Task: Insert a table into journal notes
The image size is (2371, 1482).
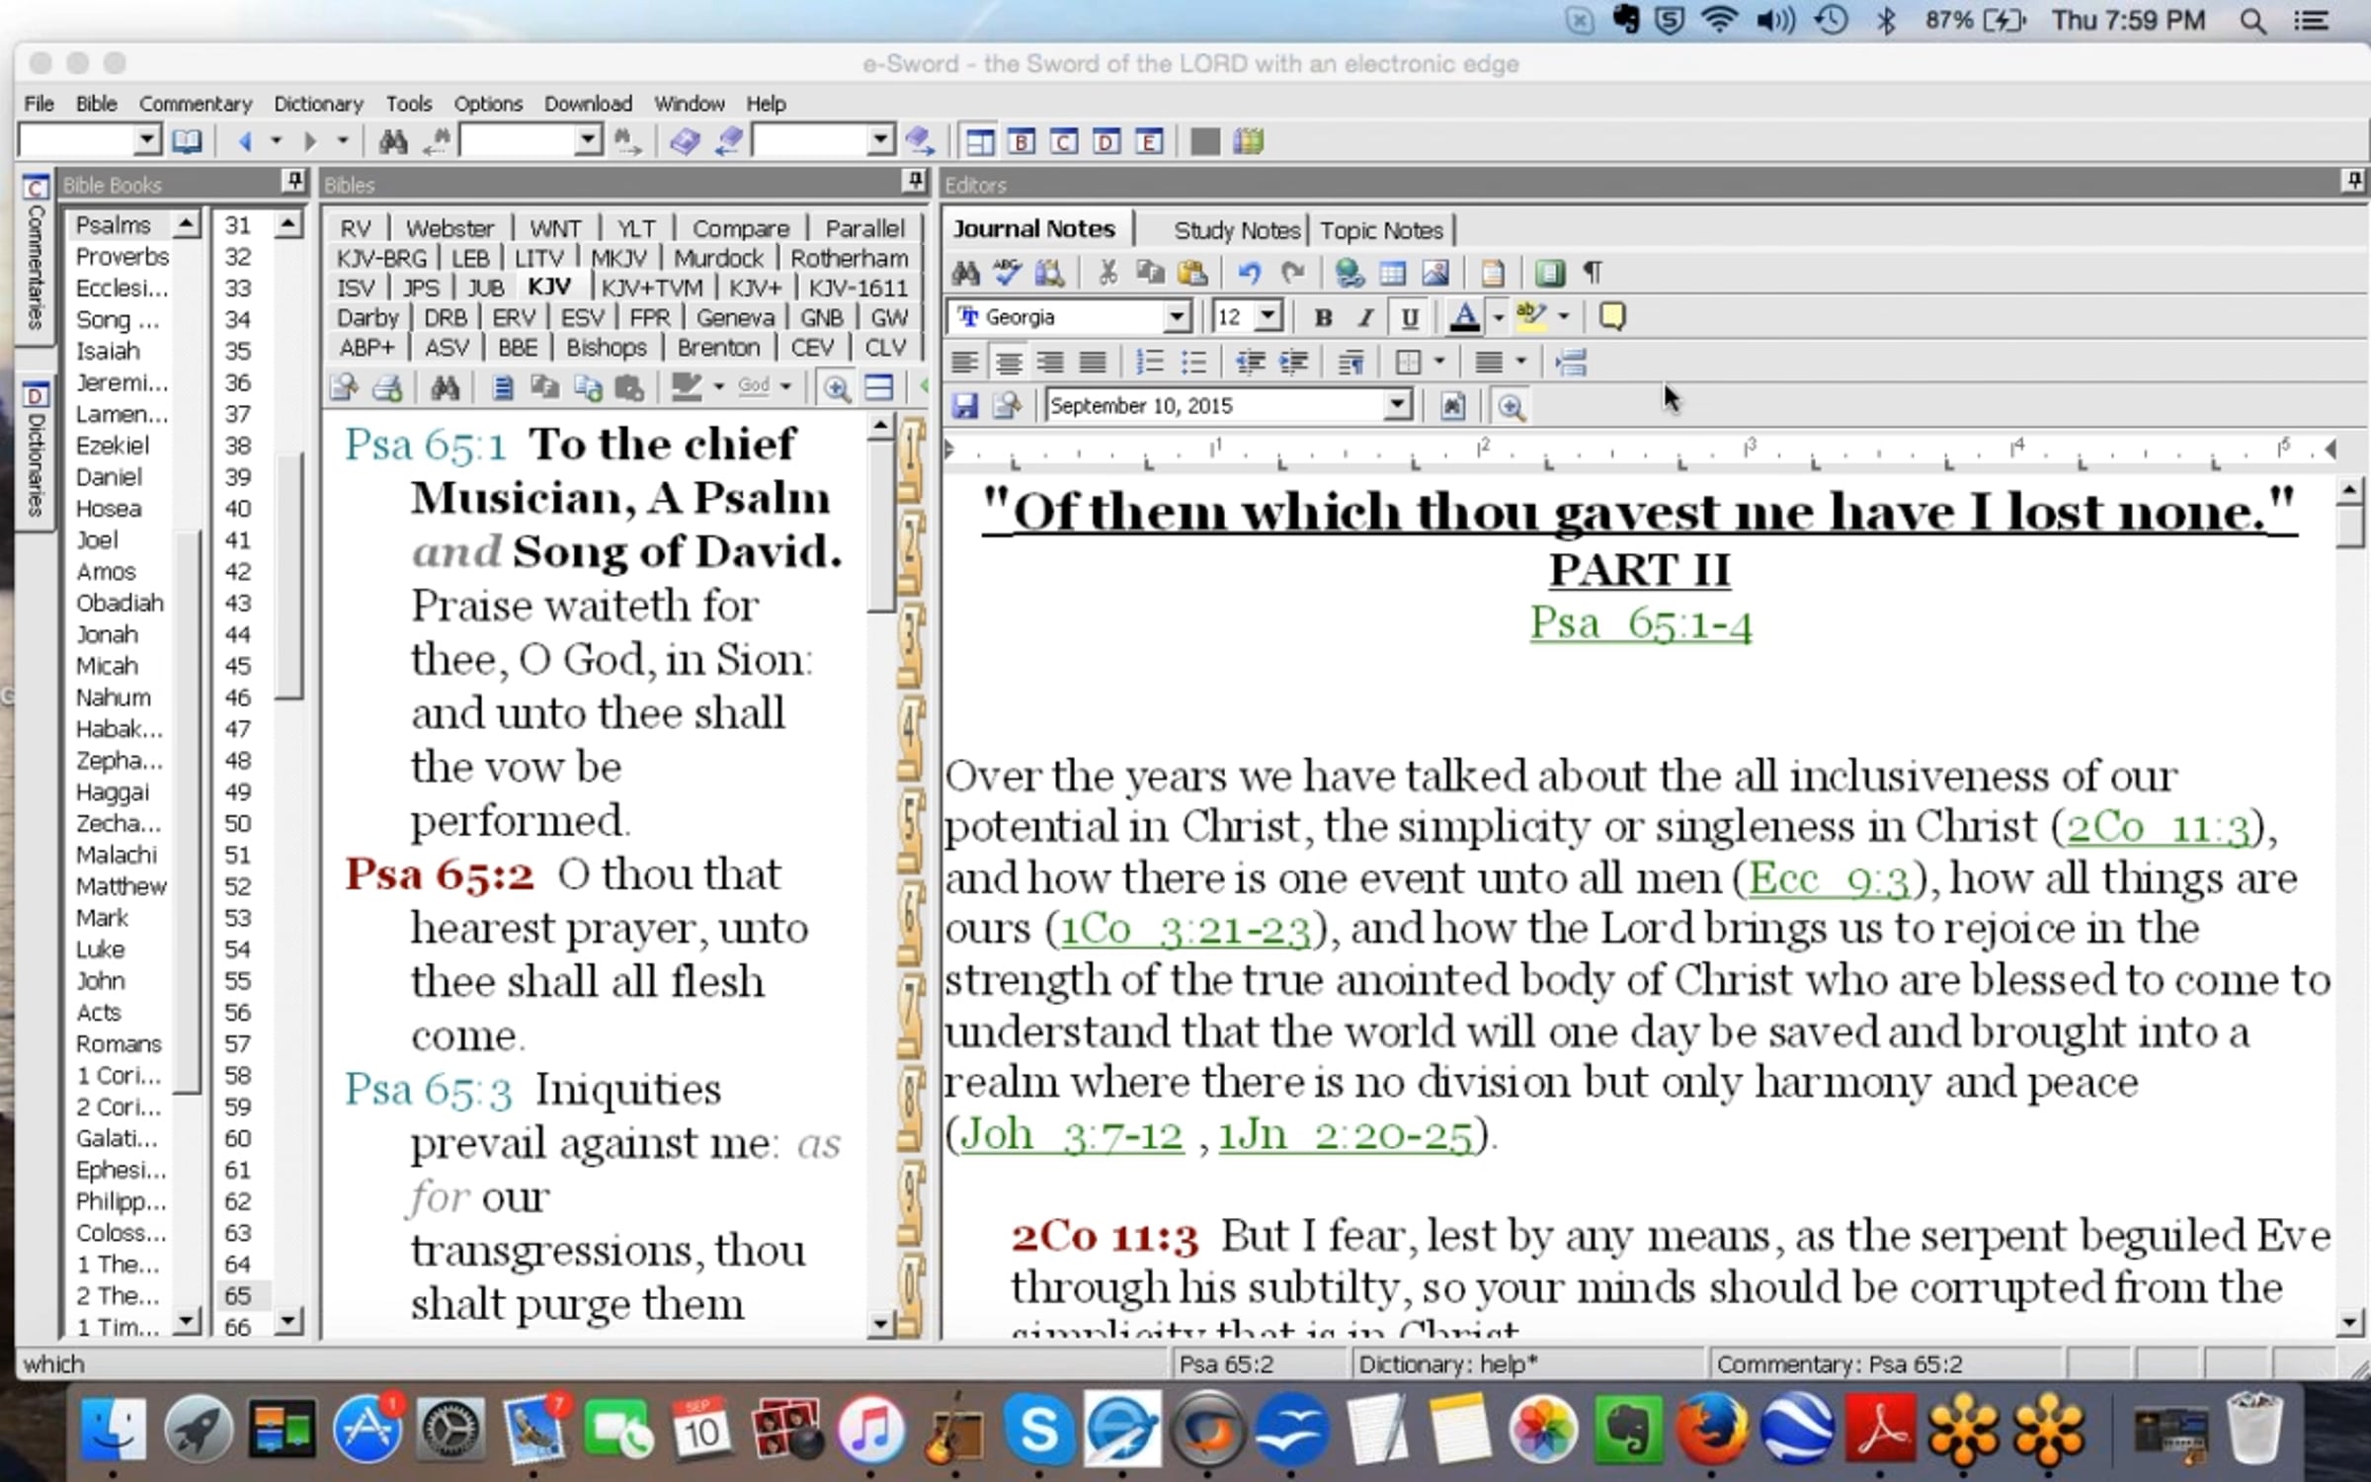Action: click(x=1392, y=273)
